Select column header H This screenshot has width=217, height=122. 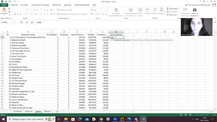point(116,32)
